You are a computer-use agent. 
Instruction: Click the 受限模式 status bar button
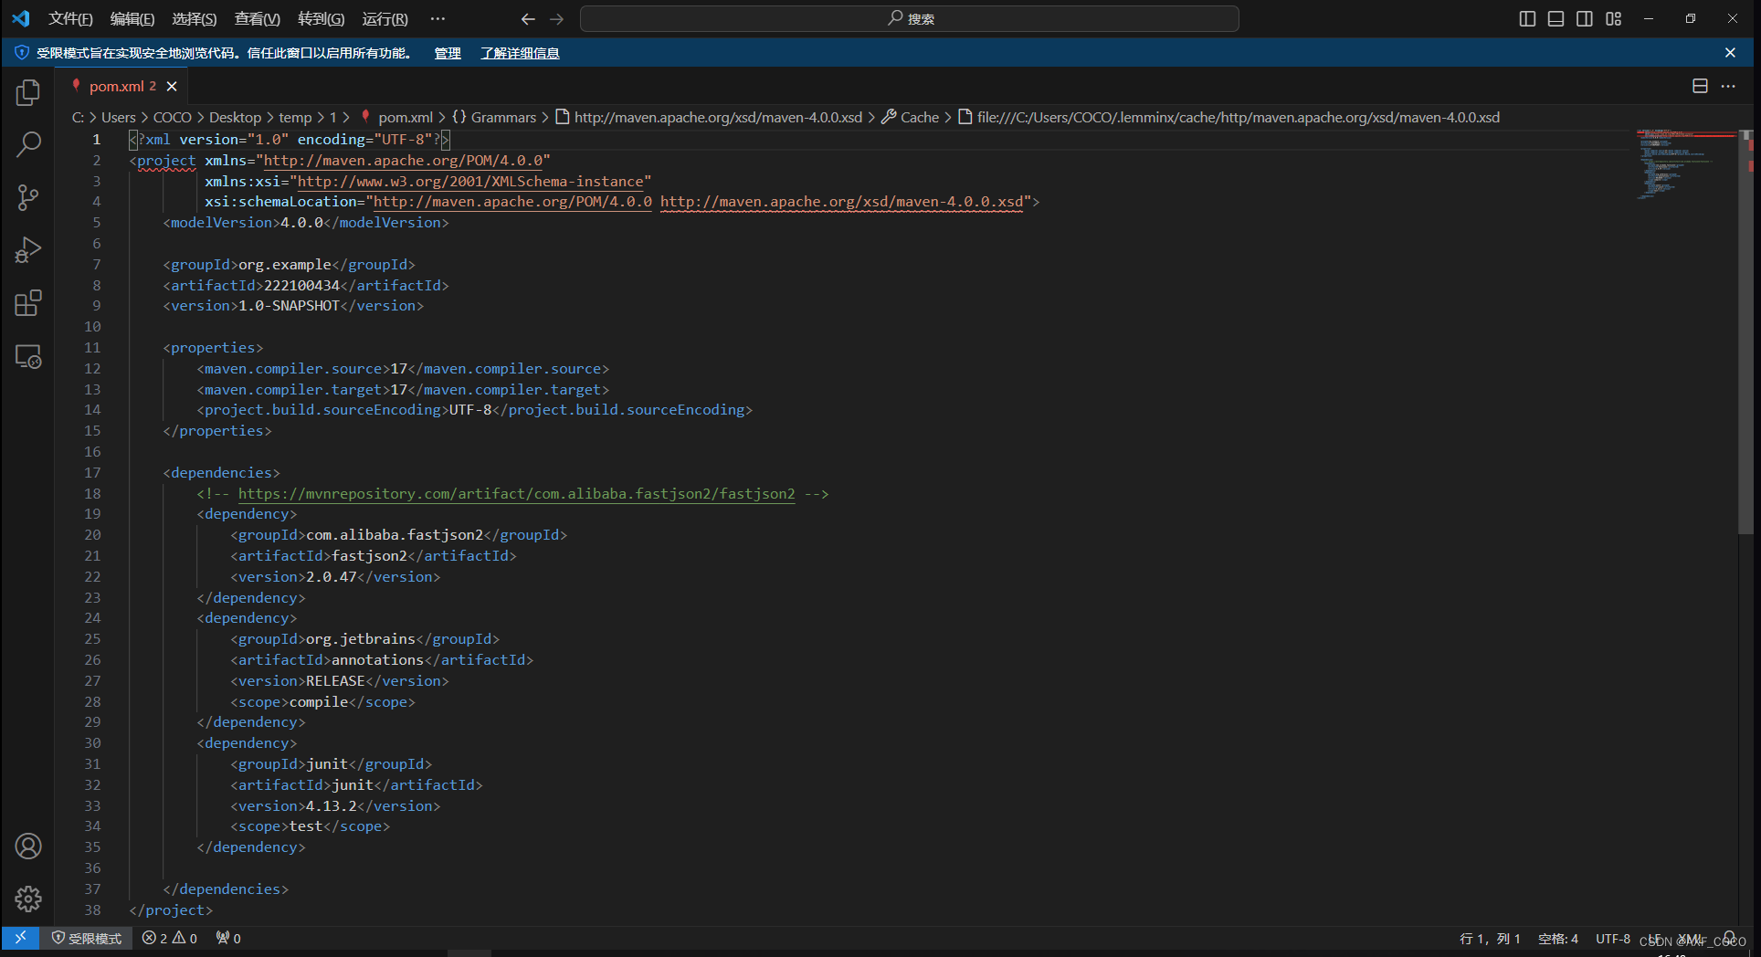[87, 938]
